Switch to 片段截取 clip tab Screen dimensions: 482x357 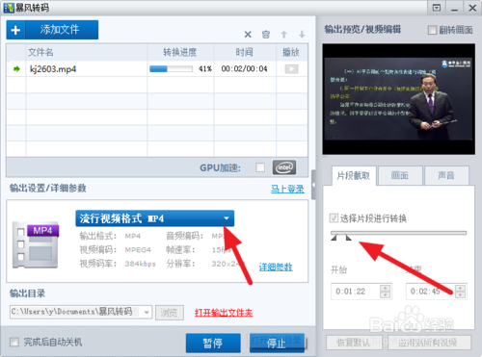[x=354, y=175]
